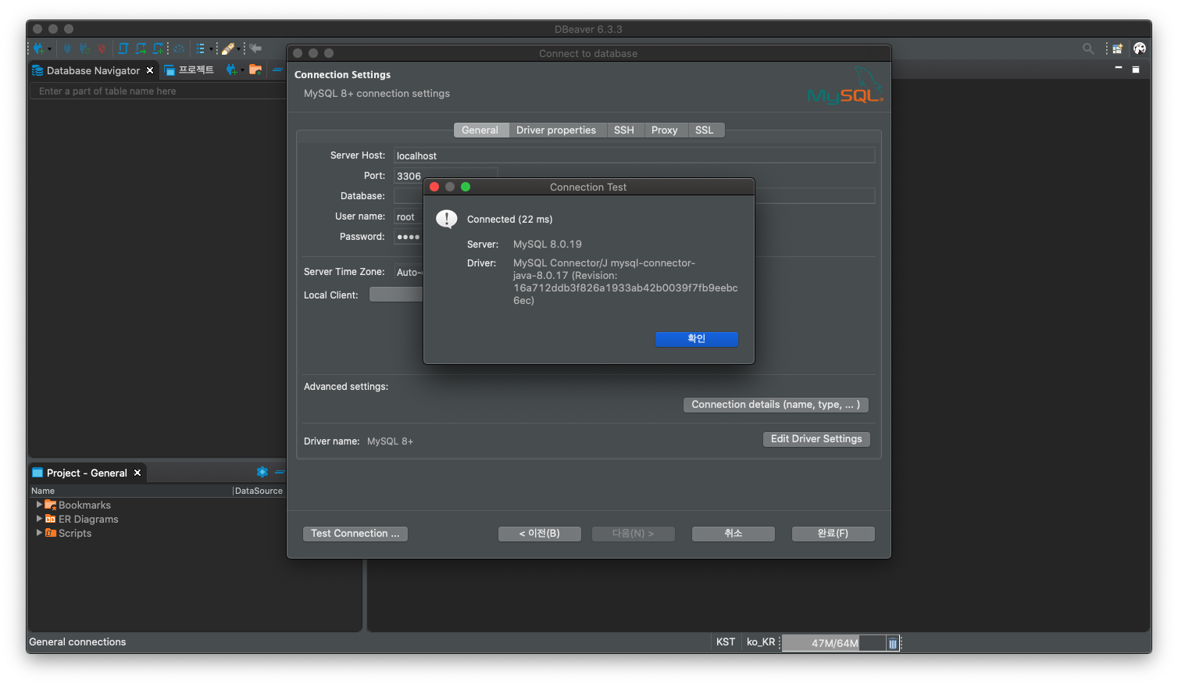1178x686 pixels.
Task: Click the KST time zone status entry
Action: coord(726,642)
